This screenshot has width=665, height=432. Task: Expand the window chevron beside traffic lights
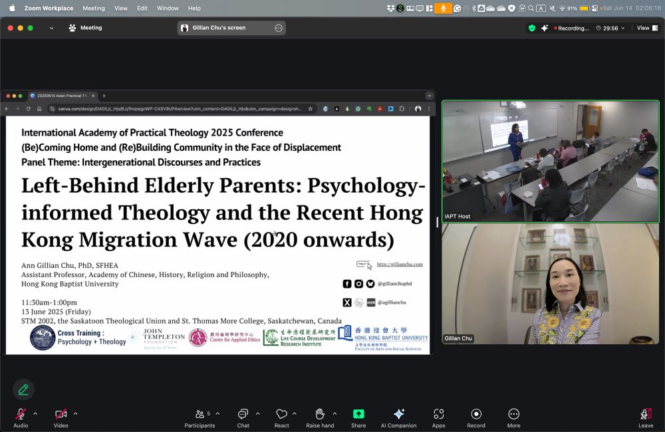click(51, 28)
